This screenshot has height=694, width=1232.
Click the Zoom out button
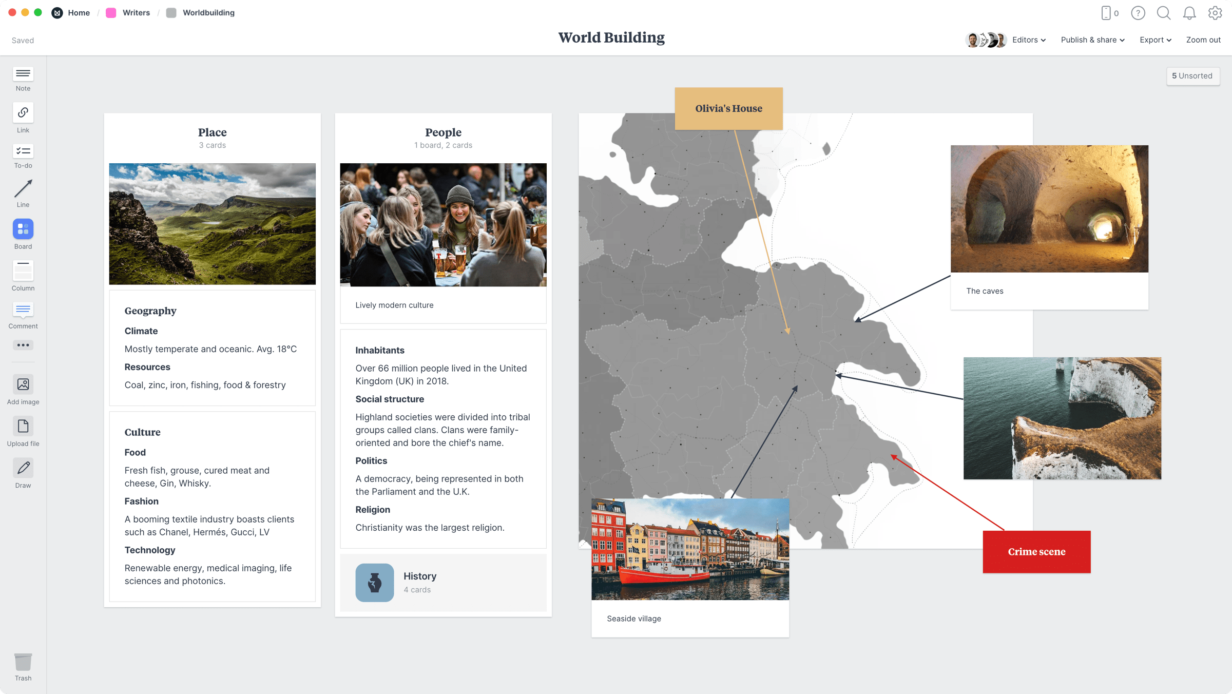(1203, 40)
